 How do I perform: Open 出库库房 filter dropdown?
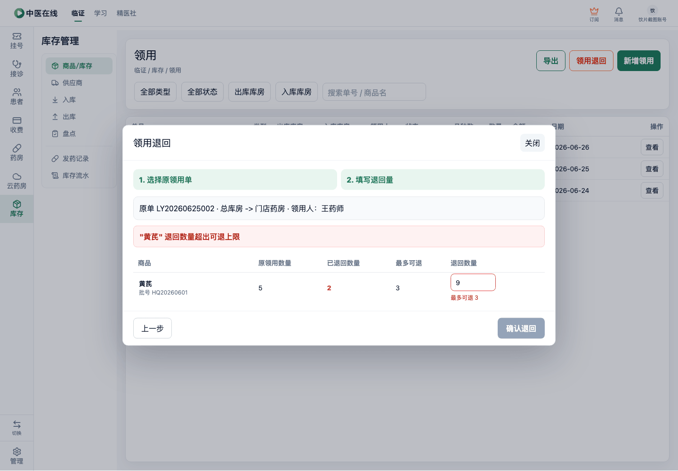pos(250,92)
